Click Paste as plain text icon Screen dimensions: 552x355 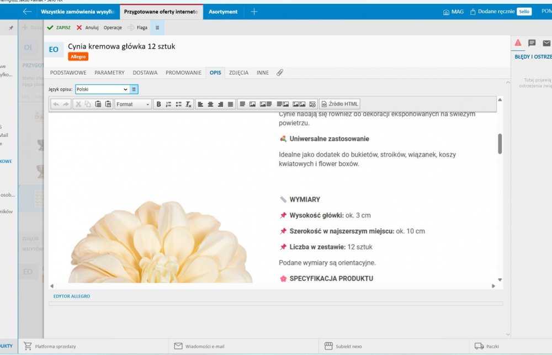pos(108,104)
